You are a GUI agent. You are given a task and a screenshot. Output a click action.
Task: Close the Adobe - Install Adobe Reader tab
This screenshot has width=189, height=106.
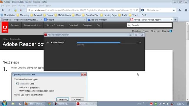pyautogui.click(x=171, y=20)
